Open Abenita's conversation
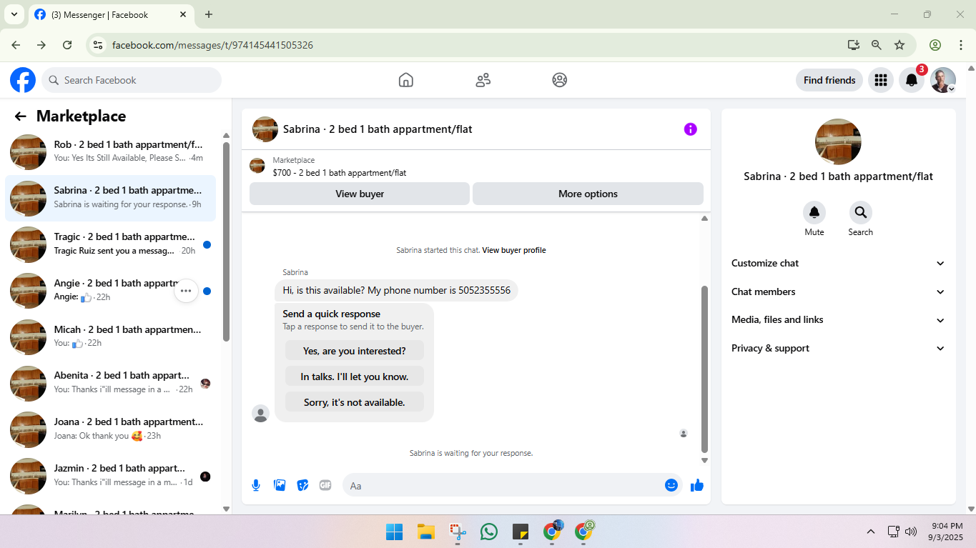 [111, 384]
